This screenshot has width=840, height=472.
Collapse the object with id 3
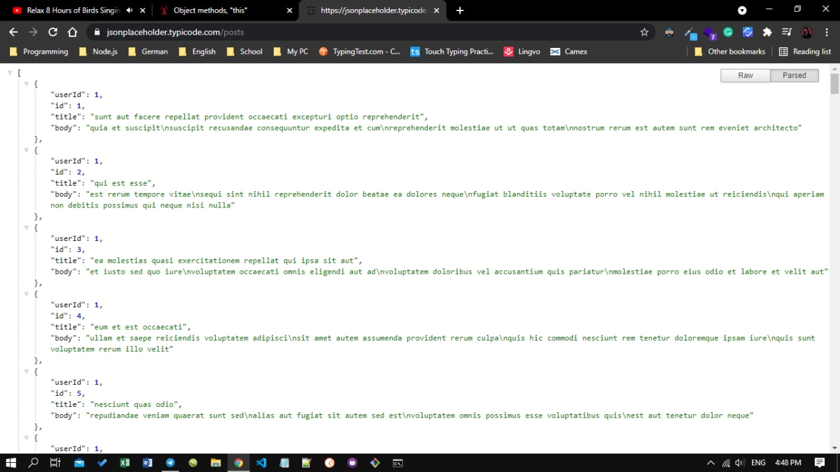coord(26,228)
